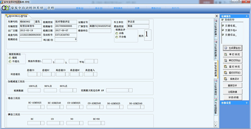
Task: Switch to the 桂KM3962小型汽车 tab
Action: [x=18, y=16]
